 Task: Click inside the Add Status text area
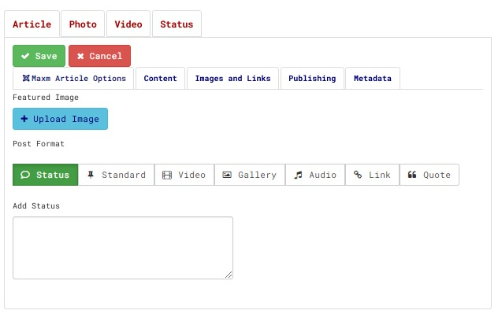(123, 248)
